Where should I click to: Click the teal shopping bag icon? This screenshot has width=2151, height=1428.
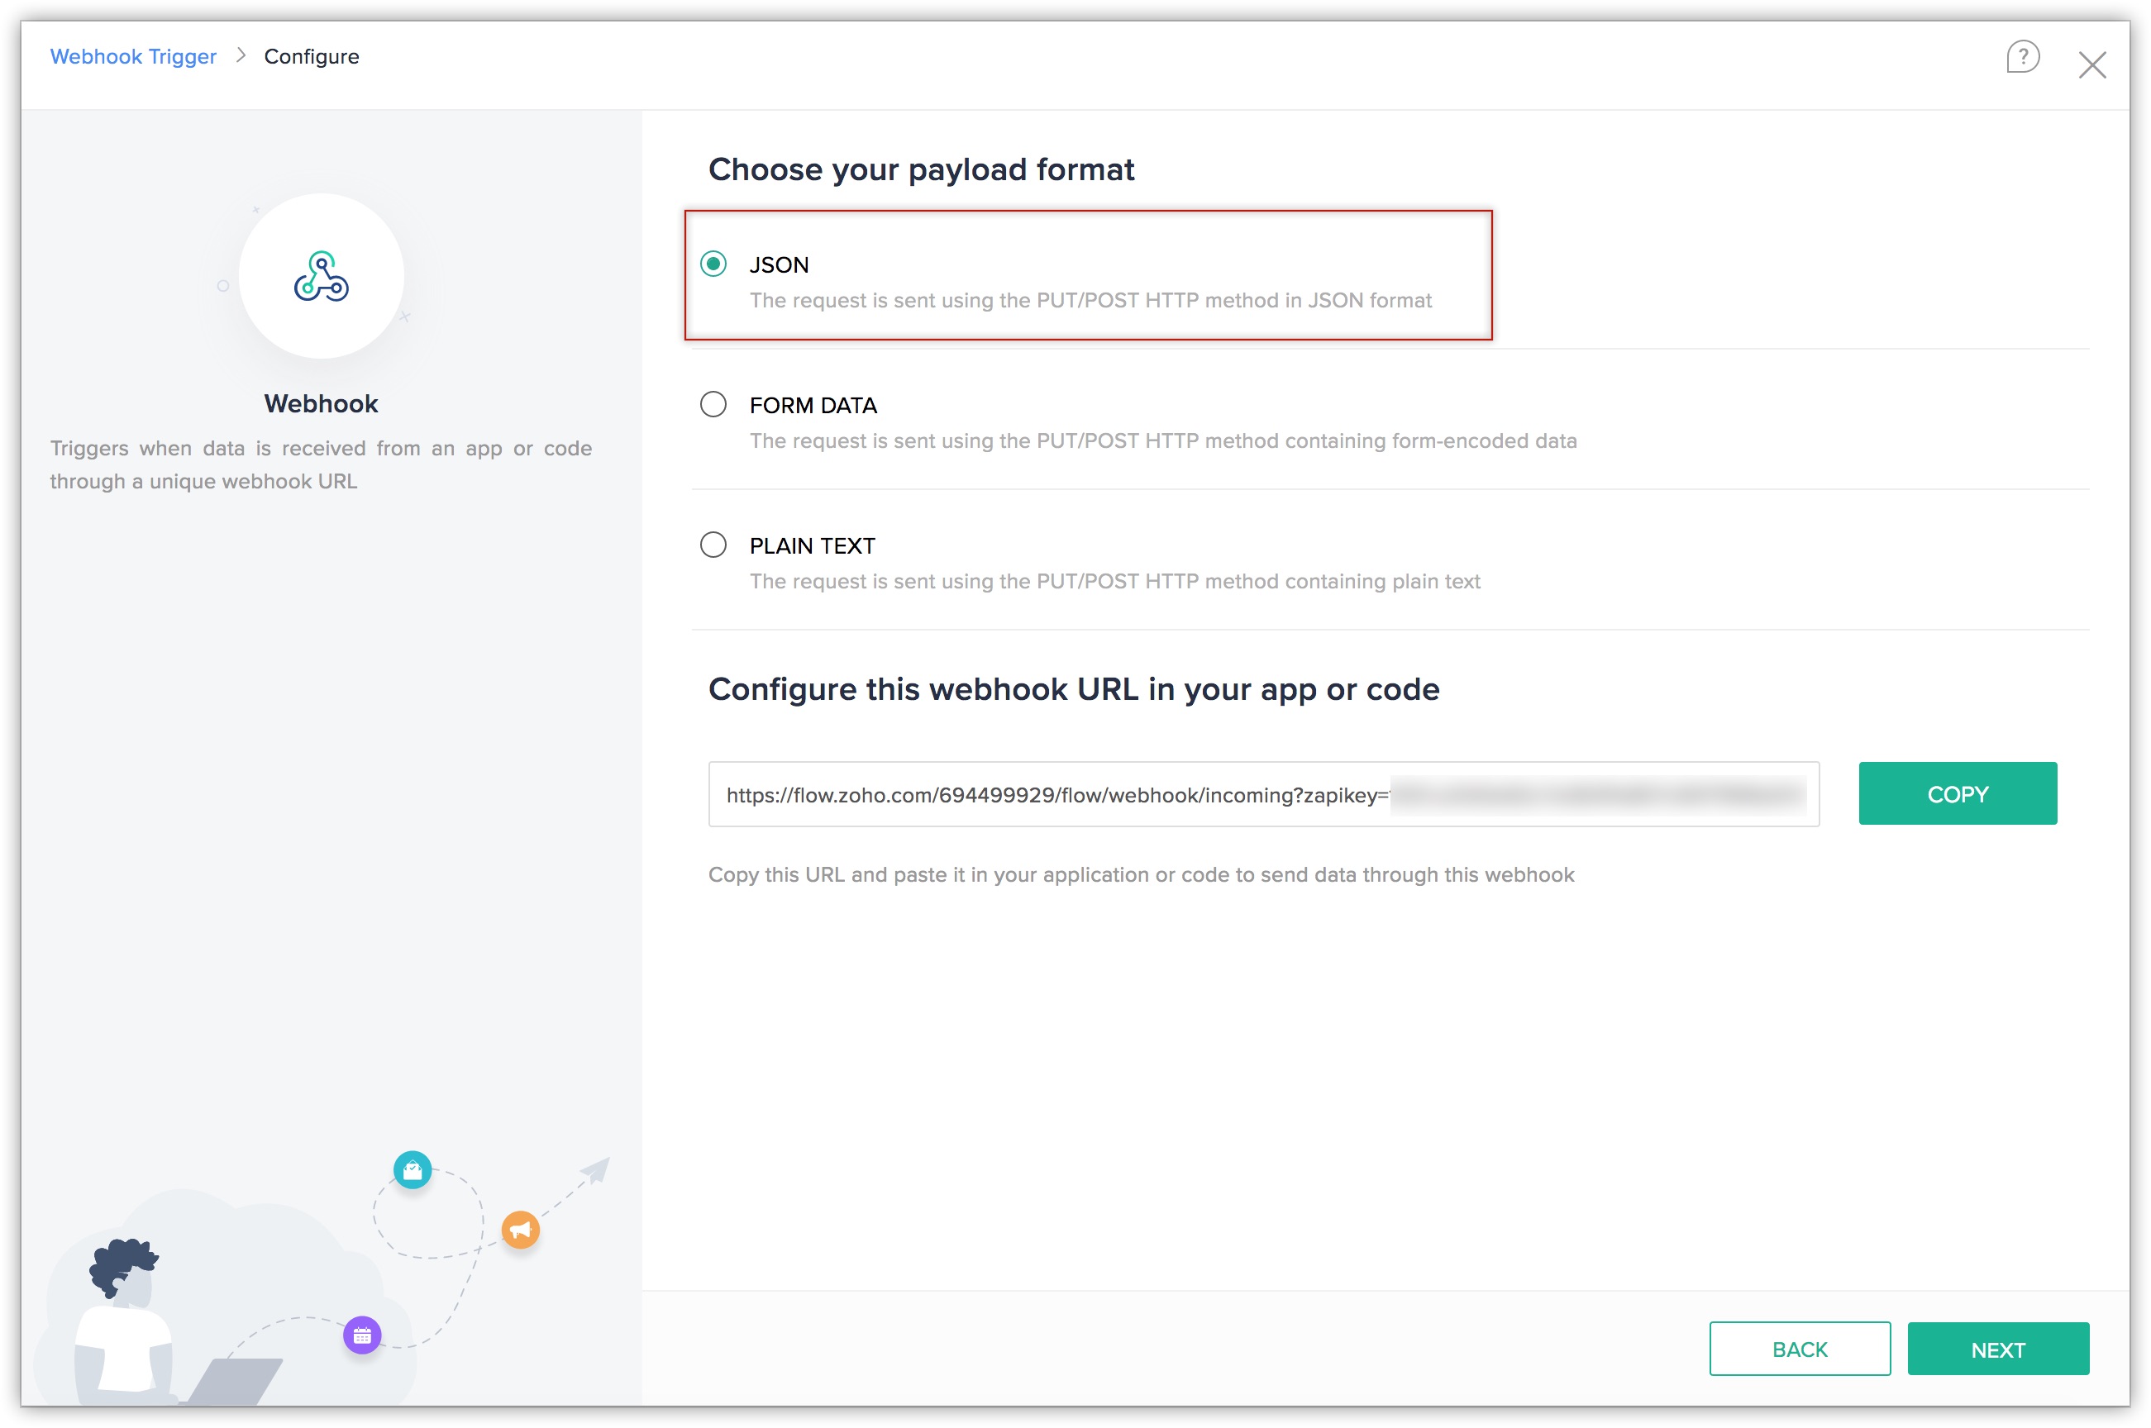coord(412,1169)
